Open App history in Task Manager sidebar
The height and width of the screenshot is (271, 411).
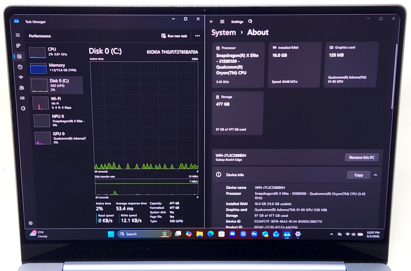pyautogui.click(x=20, y=67)
